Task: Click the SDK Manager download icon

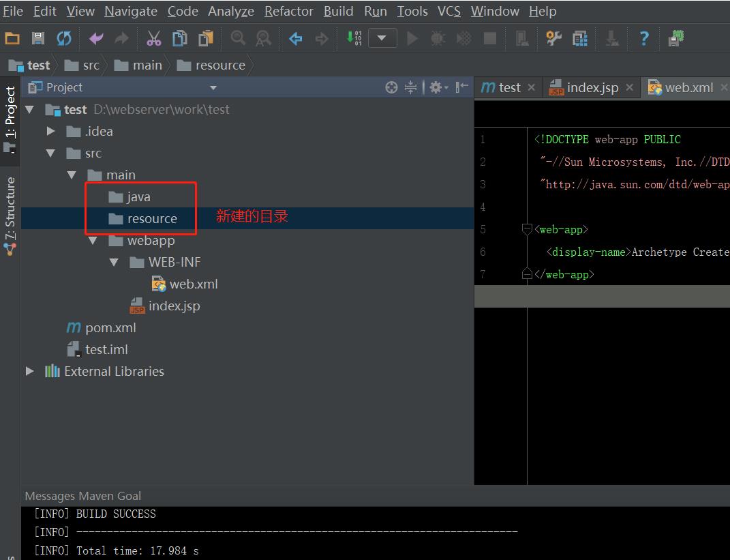Action: tap(612, 38)
